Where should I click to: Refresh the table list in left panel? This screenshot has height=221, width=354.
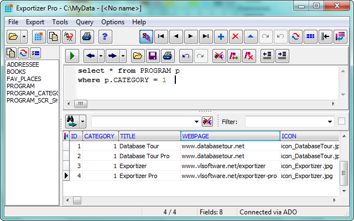(23, 53)
